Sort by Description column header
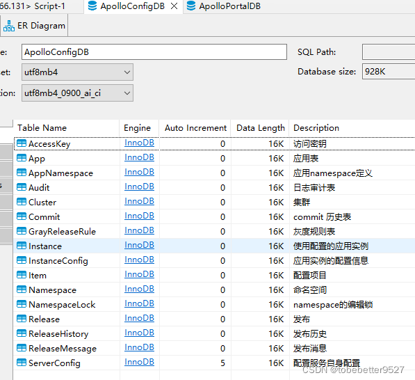Viewport: 415px width, 380px height. point(352,128)
